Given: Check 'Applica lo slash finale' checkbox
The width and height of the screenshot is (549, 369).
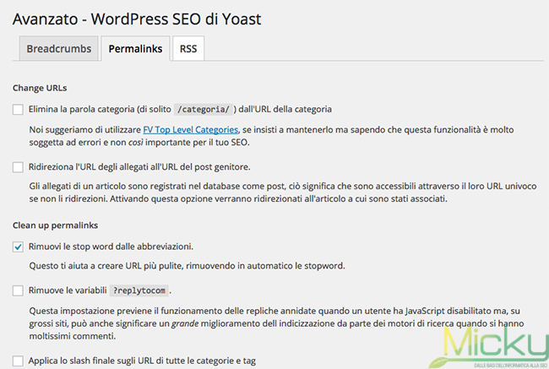Looking at the screenshot, I should [18, 361].
